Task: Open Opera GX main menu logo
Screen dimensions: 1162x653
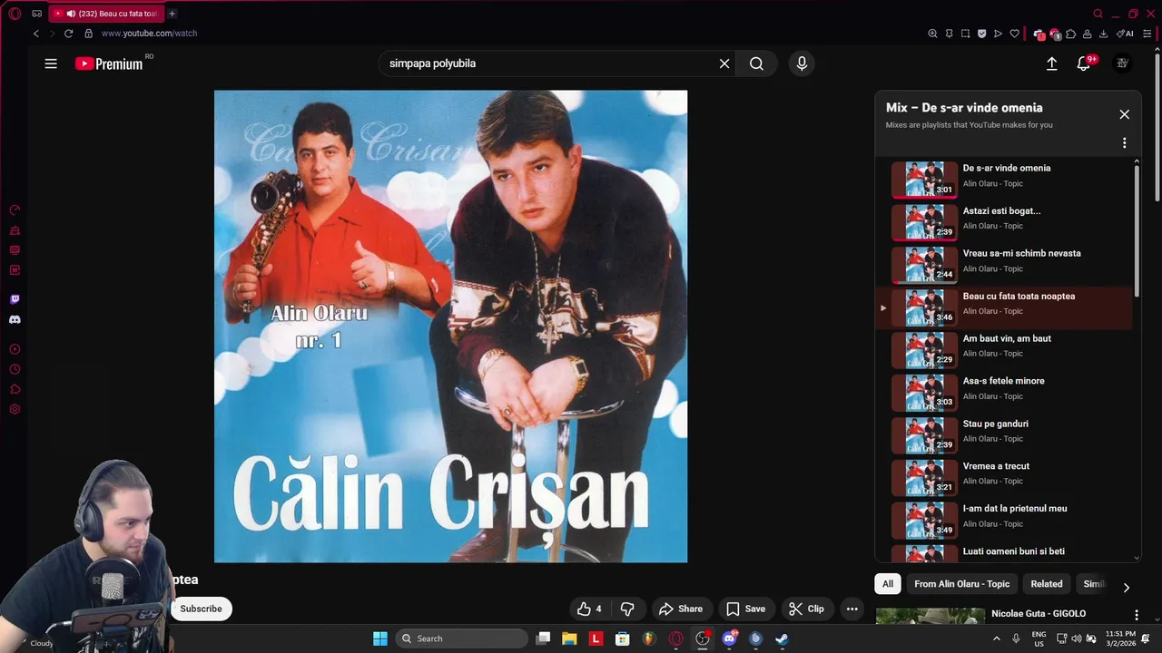Action: [15, 14]
